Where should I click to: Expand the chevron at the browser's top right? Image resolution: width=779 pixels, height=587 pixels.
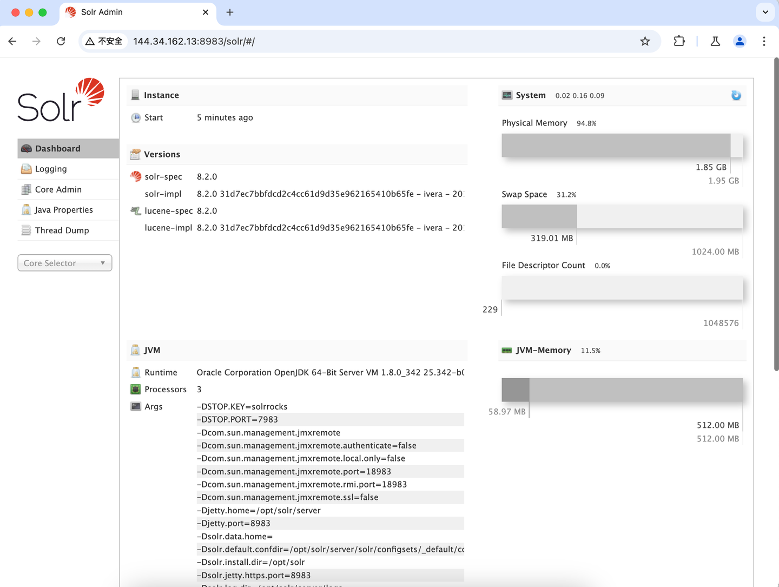[x=765, y=12]
